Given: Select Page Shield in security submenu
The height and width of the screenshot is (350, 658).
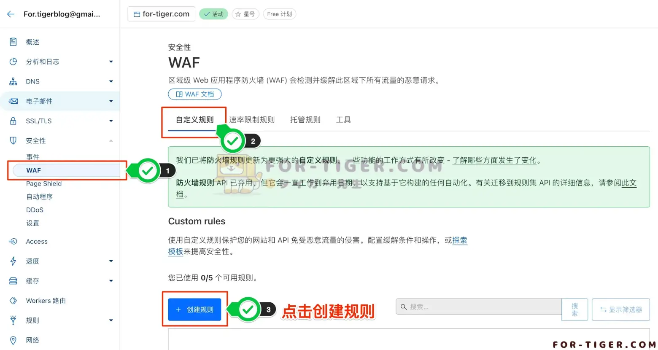Looking at the screenshot, I should tap(44, 183).
